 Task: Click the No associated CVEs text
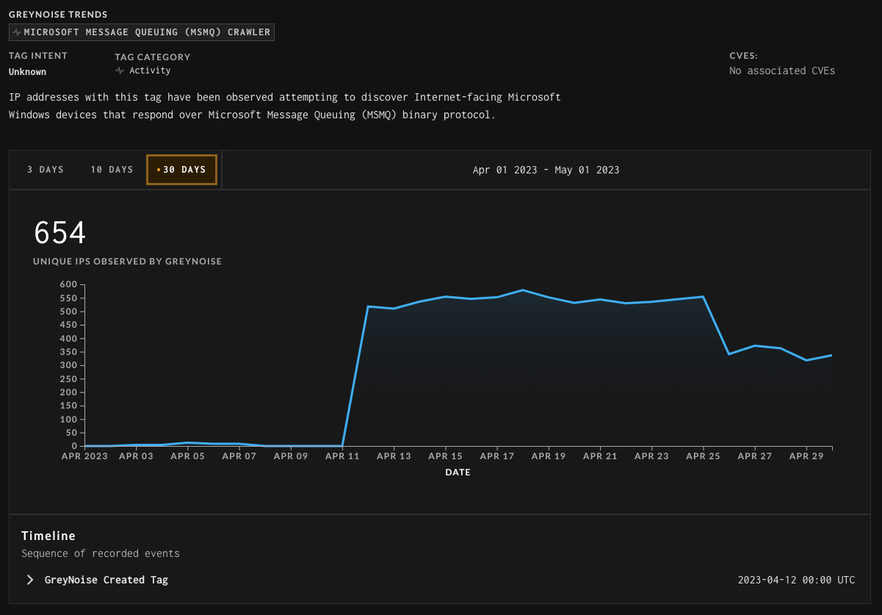[782, 71]
